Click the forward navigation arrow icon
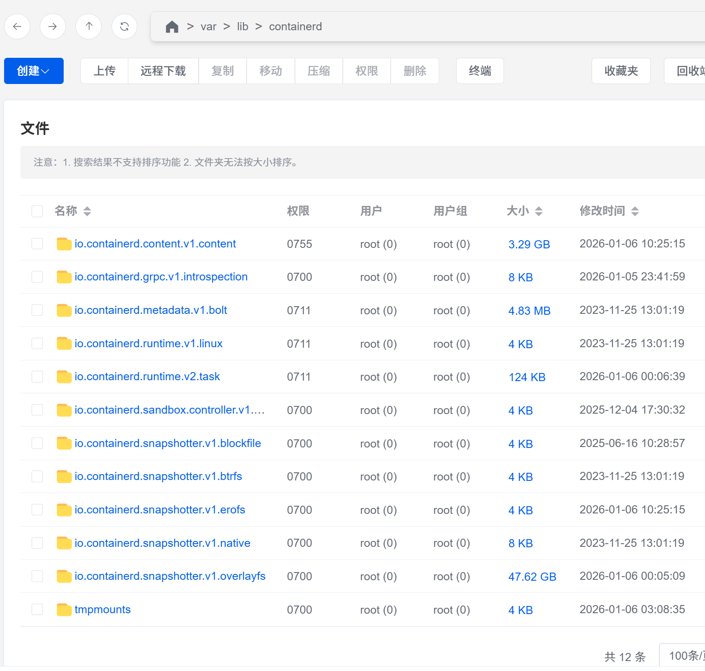Viewport: 705px width, 671px height. coord(53,27)
